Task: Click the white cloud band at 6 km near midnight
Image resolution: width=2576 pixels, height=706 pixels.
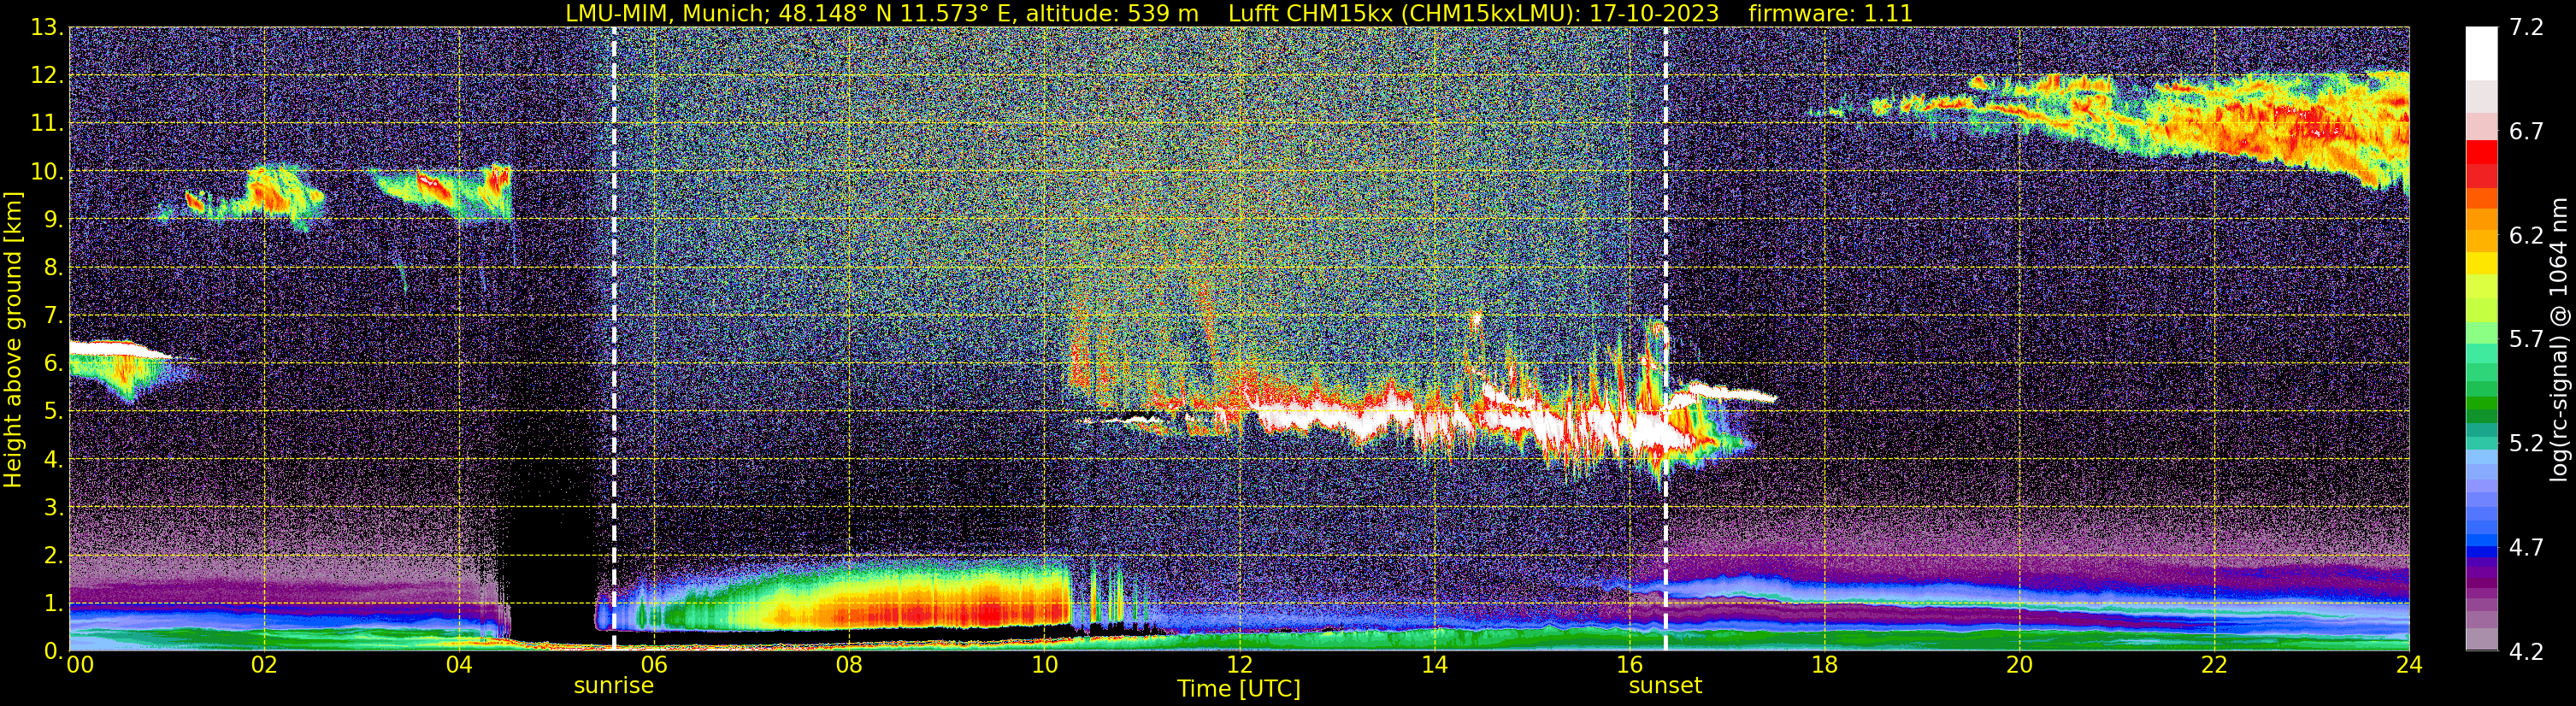Action: (x=118, y=349)
